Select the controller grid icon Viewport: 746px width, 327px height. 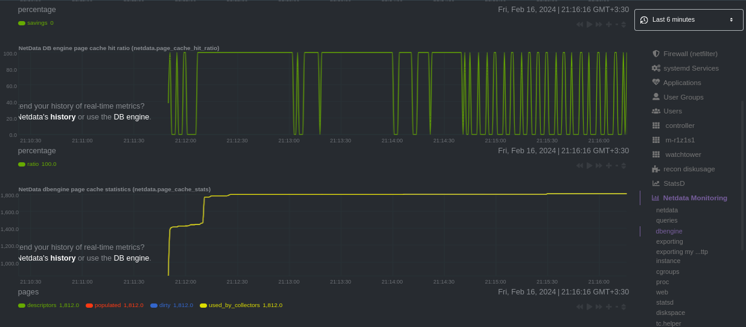[x=656, y=125]
